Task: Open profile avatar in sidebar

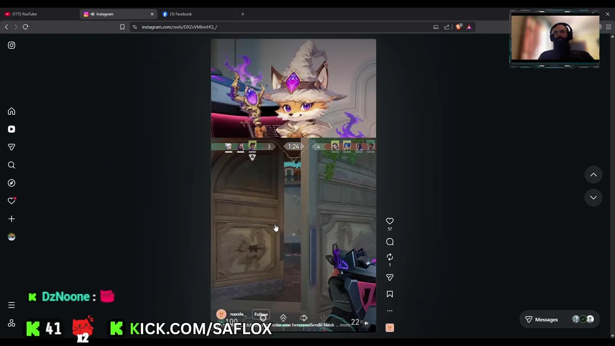Action: (x=12, y=237)
